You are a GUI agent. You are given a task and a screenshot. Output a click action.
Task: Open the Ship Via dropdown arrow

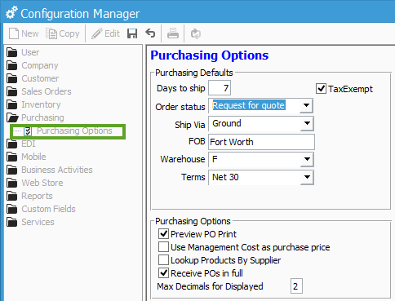point(307,123)
